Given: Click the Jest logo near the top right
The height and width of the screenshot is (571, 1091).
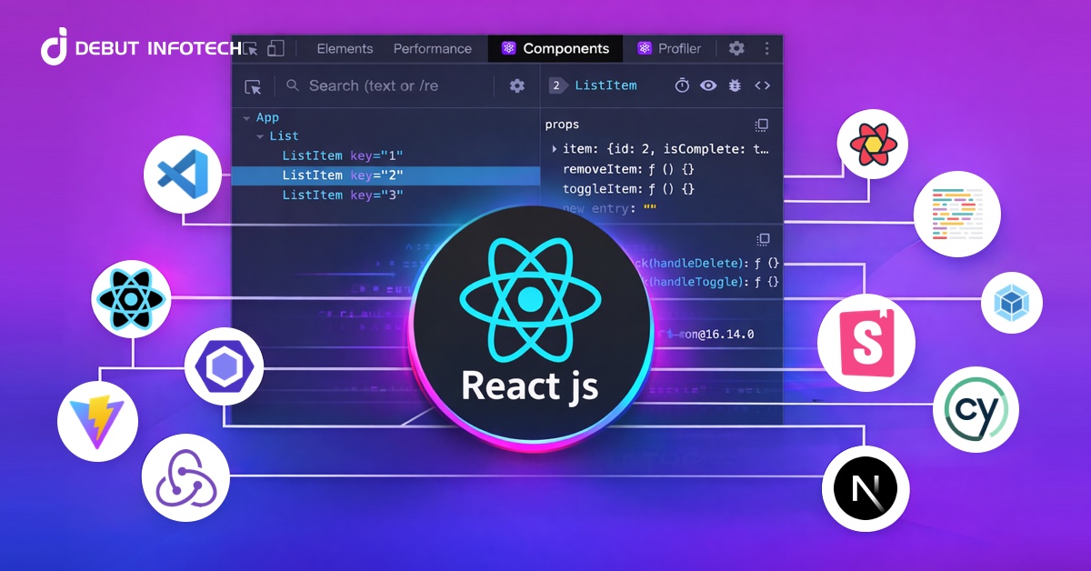Looking at the screenshot, I should click(x=872, y=143).
